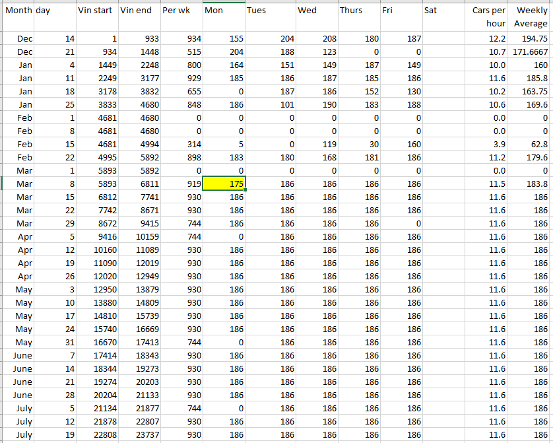Select the Tues cell with value 101
This screenshot has width=553, height=443.
click(x=270, y=105)
